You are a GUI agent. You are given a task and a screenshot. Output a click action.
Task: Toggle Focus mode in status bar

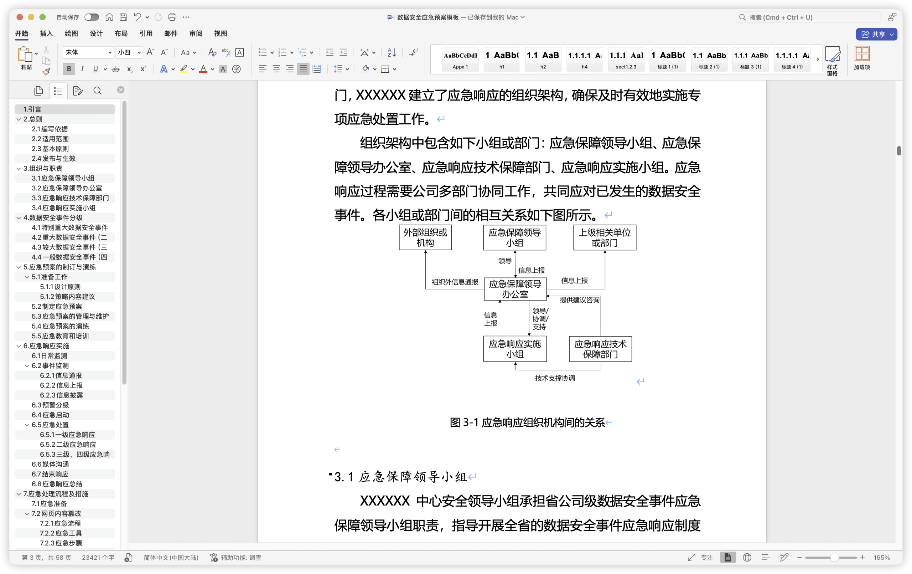pyautogui.click(x=700, y=557)
